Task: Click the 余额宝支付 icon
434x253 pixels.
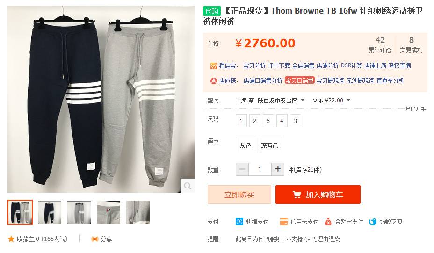Action: (328, 222)
